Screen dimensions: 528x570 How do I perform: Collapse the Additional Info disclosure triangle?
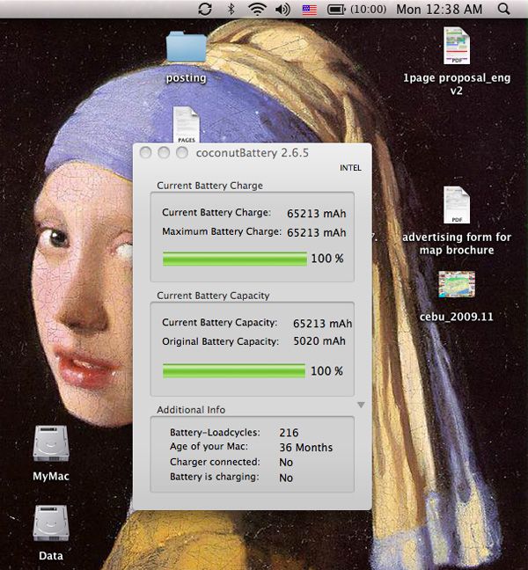(361, 405)
